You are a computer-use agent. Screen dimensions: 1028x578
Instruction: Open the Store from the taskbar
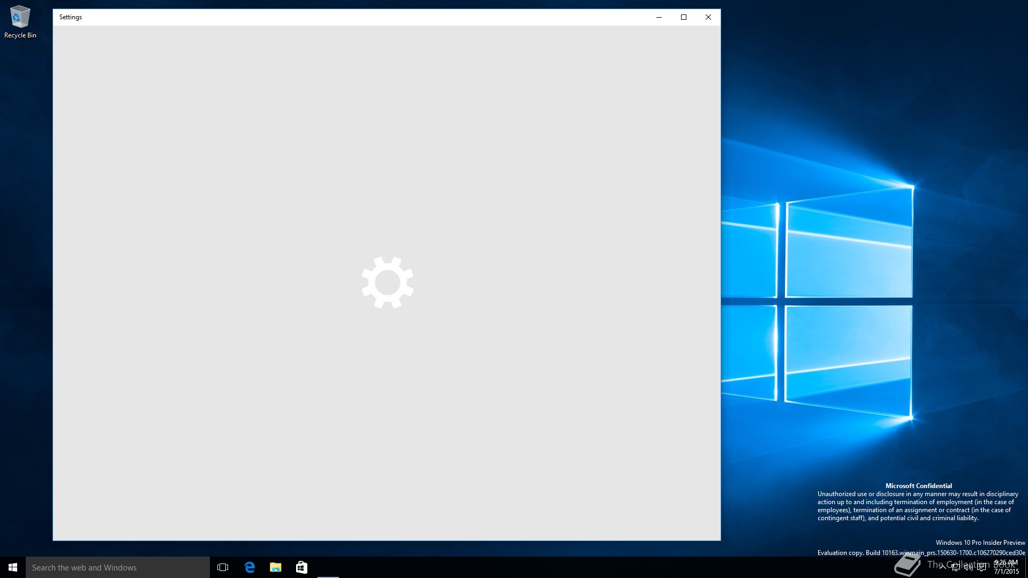pos(301,567)
